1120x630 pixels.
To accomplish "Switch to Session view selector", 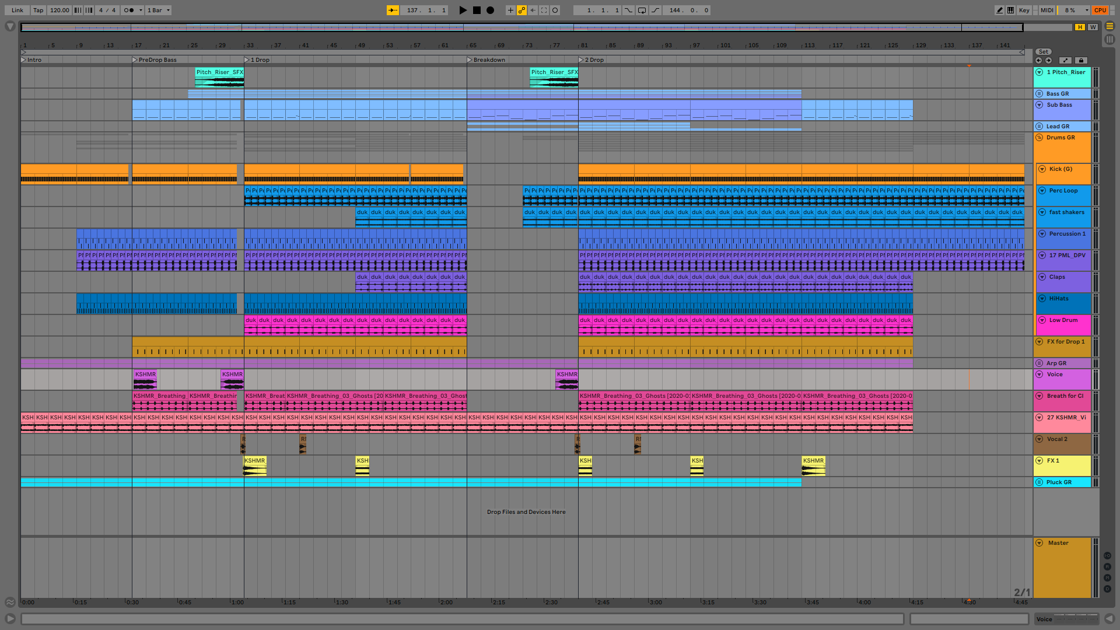I will [1109, 39].
